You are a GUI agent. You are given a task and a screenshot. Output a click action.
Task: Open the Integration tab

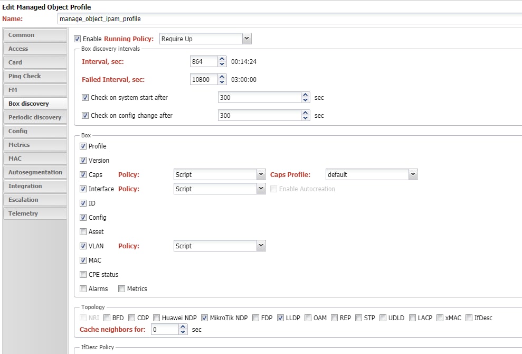(x=35, y=186)
